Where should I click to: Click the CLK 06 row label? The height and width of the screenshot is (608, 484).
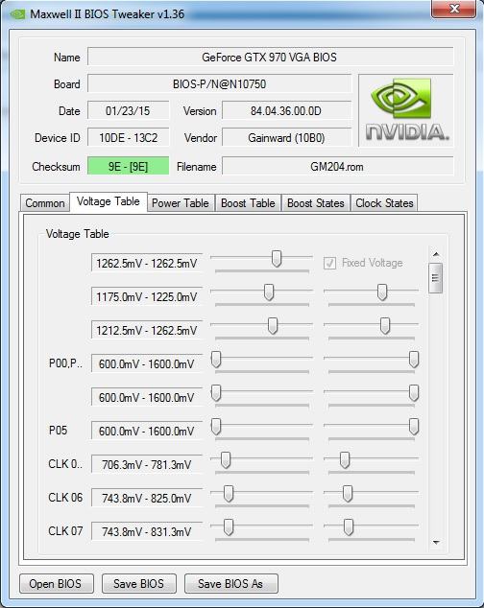pyautogui.click(x=65, y=498)
